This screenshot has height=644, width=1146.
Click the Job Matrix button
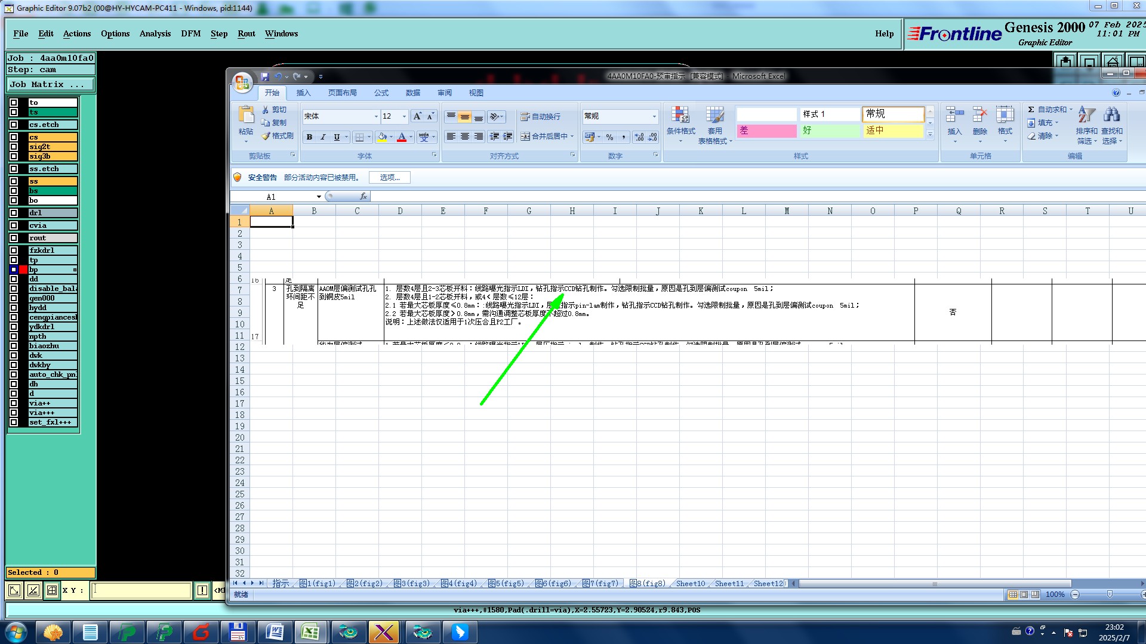(x=51, y=85)
